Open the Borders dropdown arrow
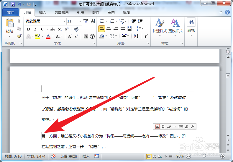233x162 pixels. [x=116, y=36]
